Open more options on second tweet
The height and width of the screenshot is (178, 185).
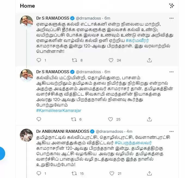171,72
